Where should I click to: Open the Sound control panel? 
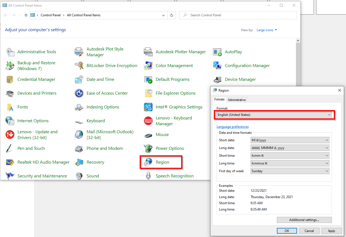point(93,176)
